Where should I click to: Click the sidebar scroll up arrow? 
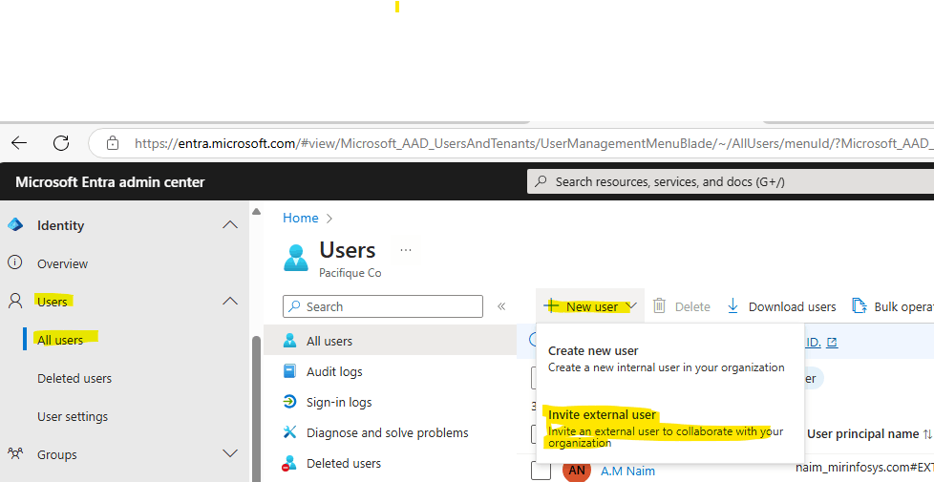256,211
